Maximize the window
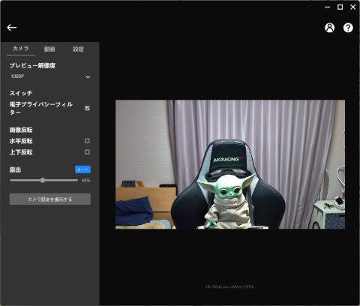Image resolution: width=360 pixels, height=306 pixels. tap(340, 7)
